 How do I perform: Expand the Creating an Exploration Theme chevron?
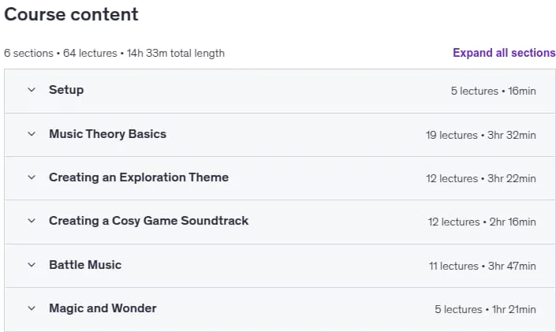(32, 177)
